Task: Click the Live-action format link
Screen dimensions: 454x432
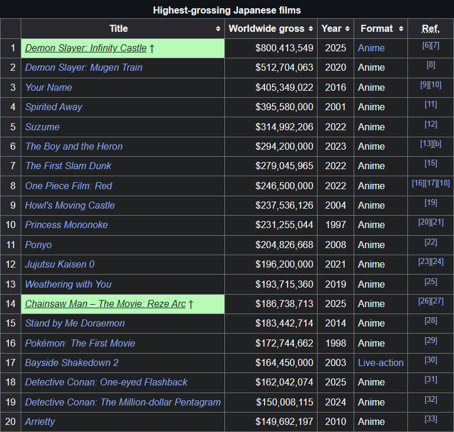Action: click(380, 363)
